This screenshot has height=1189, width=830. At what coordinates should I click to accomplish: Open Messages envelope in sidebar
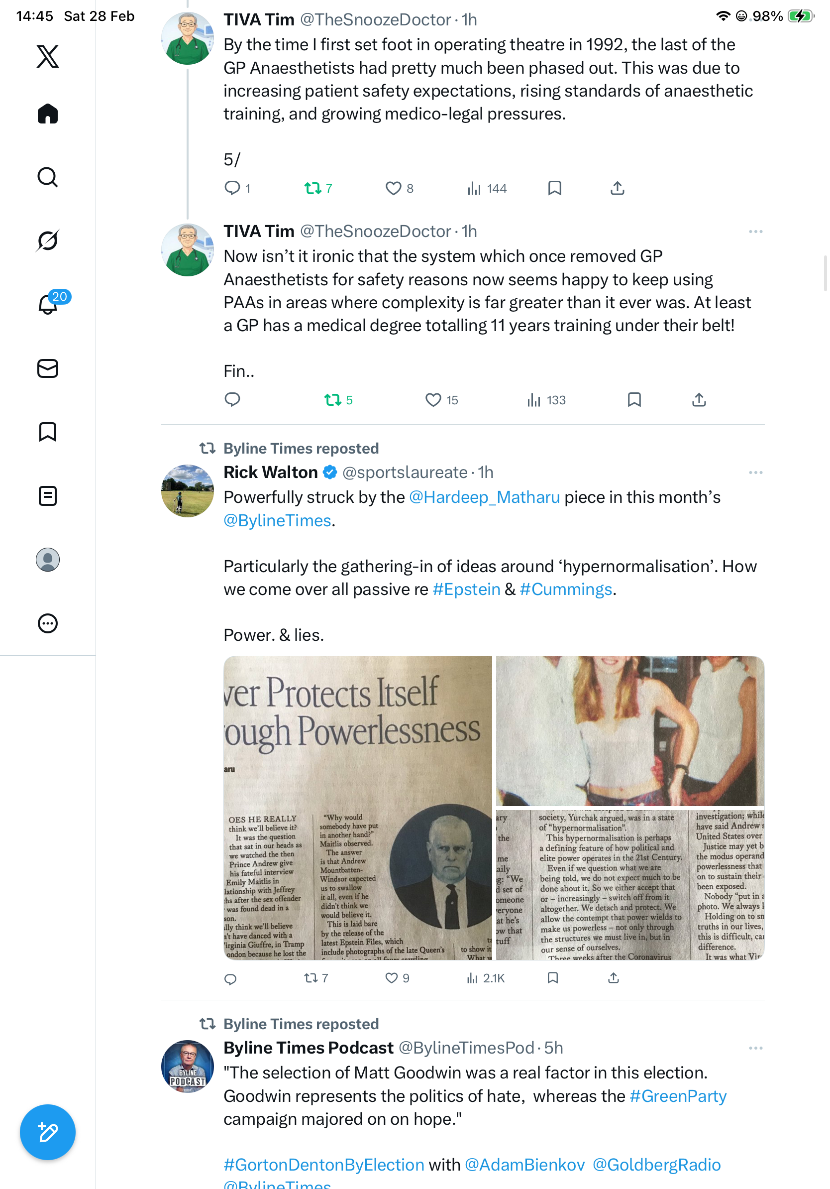coord(48,369)
